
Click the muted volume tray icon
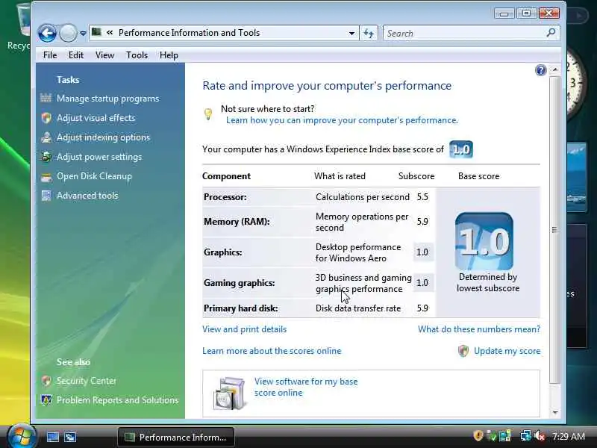pyautogui.click(x=540, y=436)
